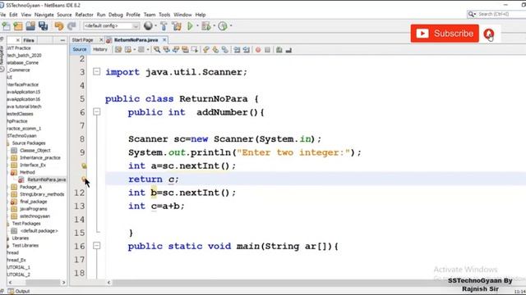Viewport: 526px width, 295px height.
Task: Click the New Project toolbar icon
Action: [x=18, y=26]
